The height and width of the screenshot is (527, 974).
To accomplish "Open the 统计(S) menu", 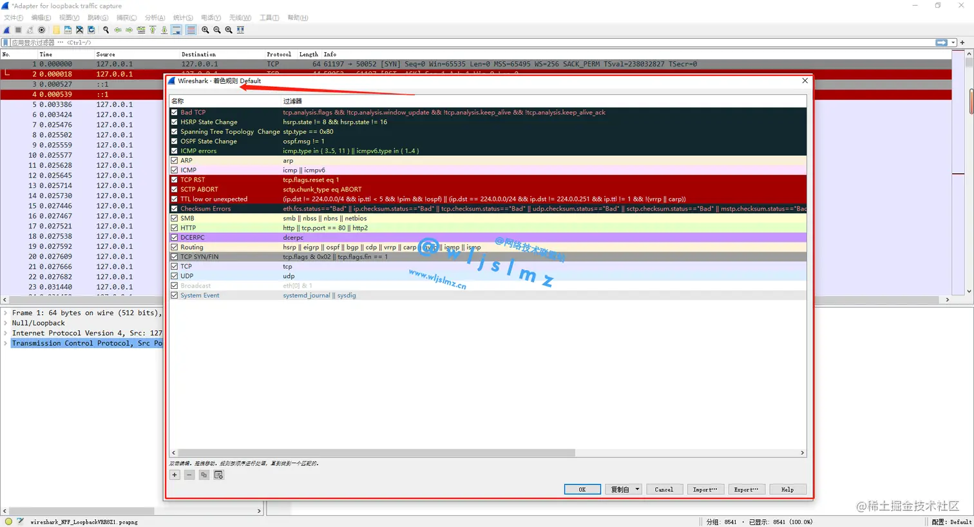I will (183, 17).
